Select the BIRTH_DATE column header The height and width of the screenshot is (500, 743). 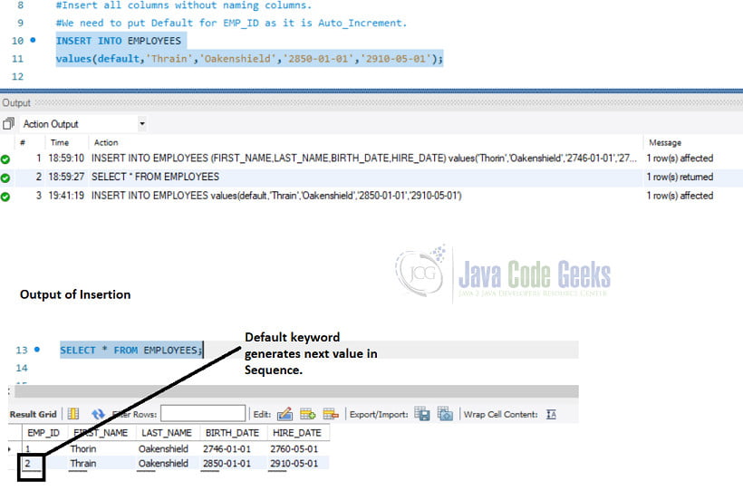[232, 433]
